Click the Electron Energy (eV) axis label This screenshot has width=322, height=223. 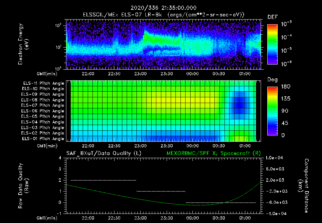[23, 44]
